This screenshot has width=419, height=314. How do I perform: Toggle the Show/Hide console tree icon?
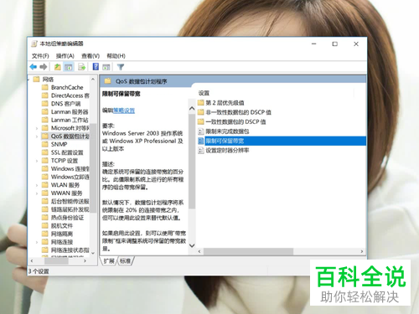click(x=69, y=67)
